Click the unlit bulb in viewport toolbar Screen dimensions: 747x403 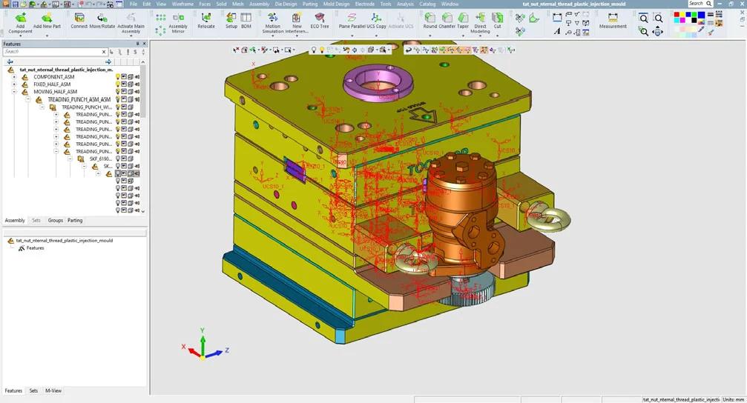tap(314, 50)
